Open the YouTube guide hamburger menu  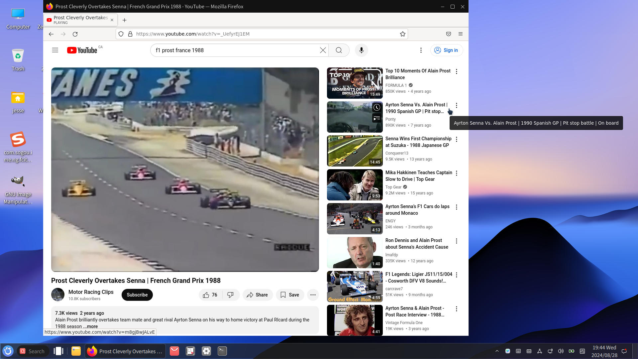click(55, 50)
